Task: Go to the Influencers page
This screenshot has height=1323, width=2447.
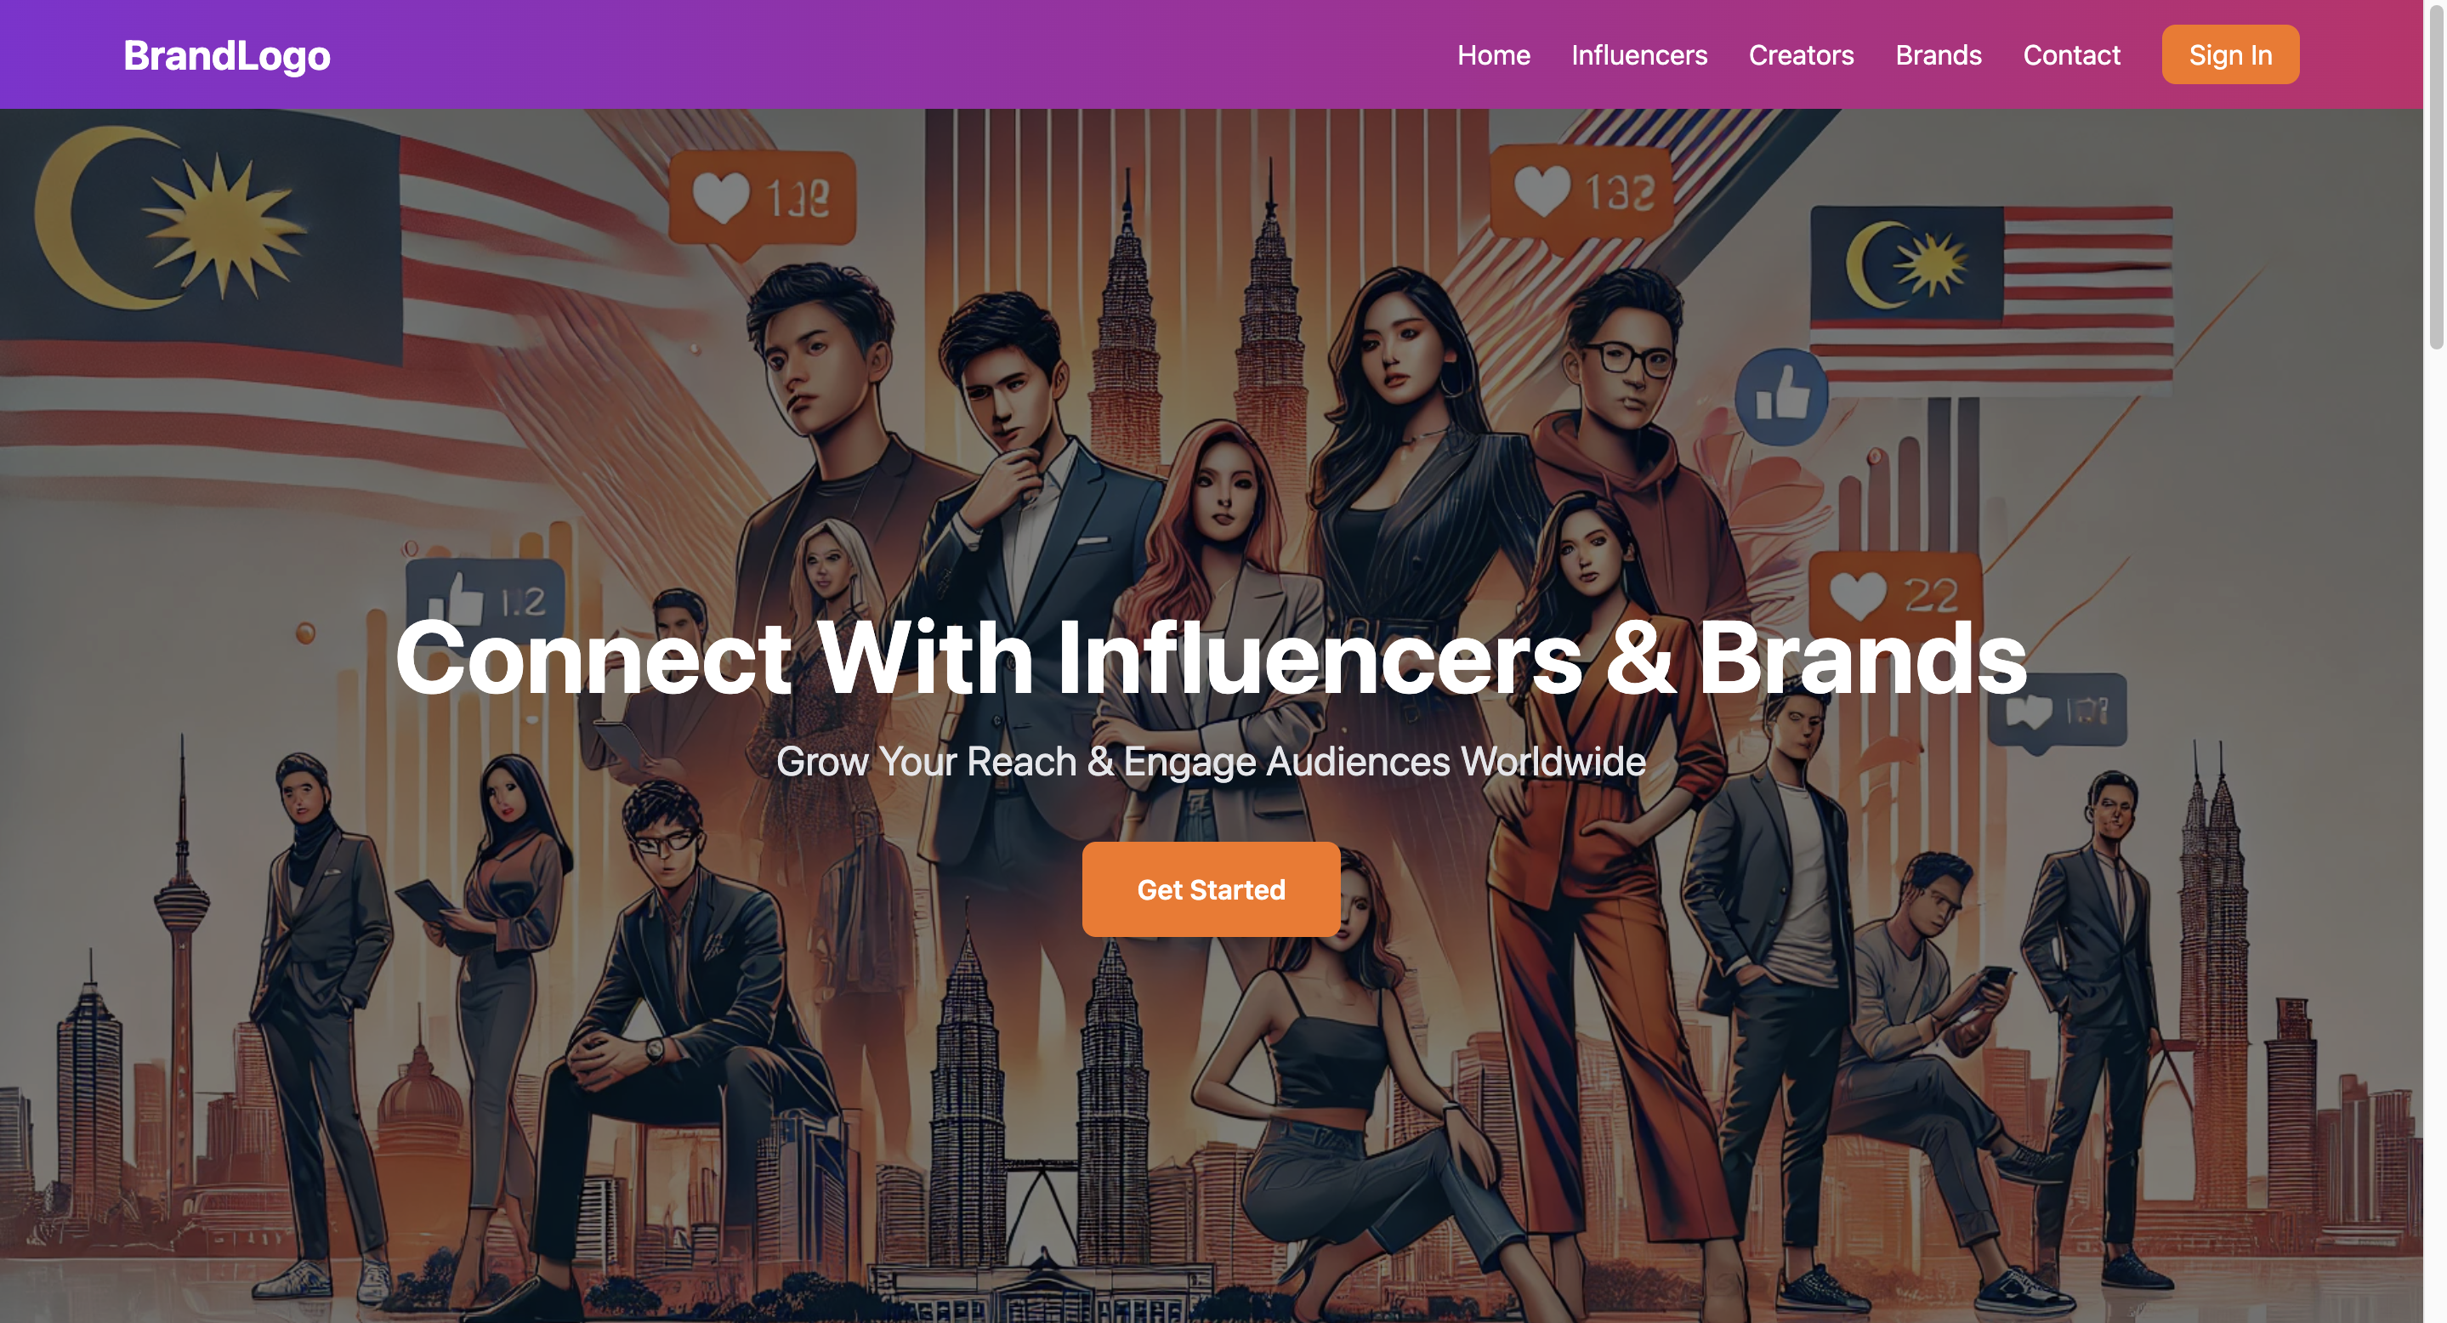Action: click(x=1638, y=55)
